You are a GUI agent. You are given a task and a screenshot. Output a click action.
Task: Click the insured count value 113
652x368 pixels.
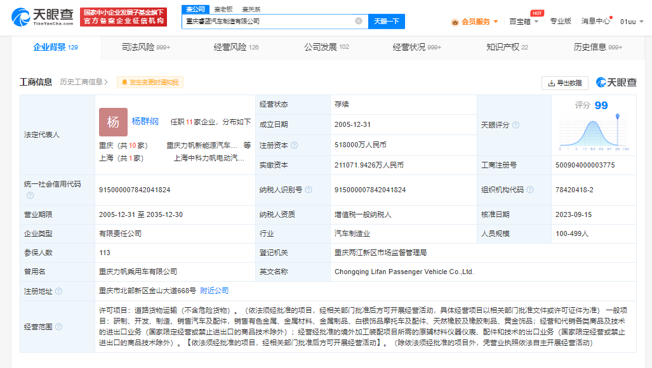pyautogui.click(x=105, y=253)
